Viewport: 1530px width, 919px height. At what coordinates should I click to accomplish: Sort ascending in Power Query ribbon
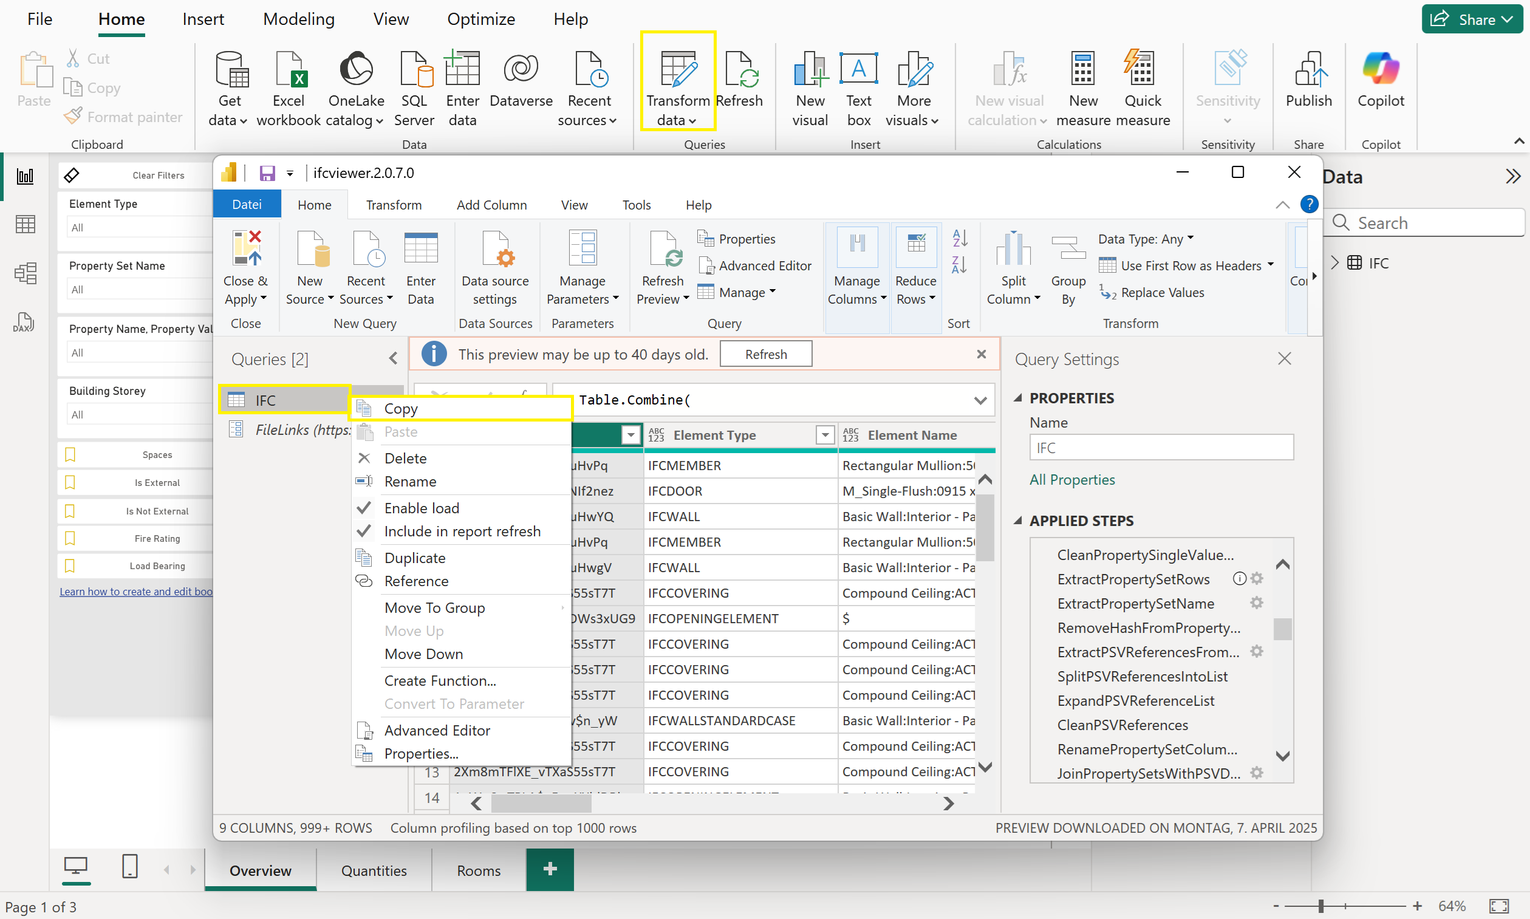pyautogui.click(x=959, y=239)
